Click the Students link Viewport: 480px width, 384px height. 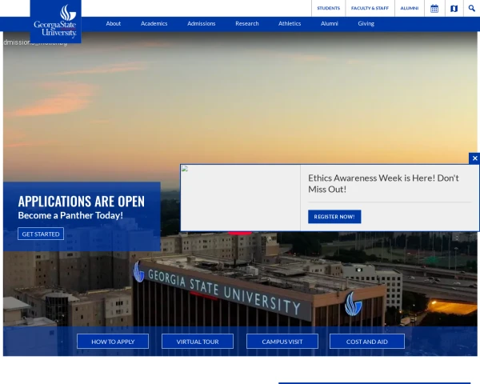(x=328, y=8)
